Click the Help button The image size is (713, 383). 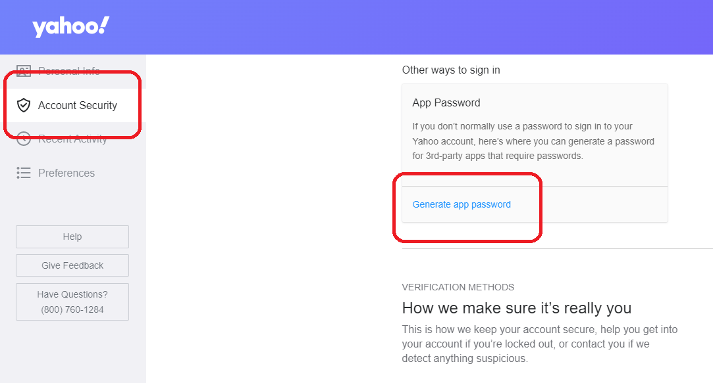click(x=72, y=237)
